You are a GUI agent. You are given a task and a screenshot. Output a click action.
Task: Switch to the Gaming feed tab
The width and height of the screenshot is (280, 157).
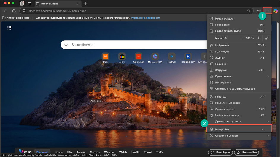tap(95, 152)
